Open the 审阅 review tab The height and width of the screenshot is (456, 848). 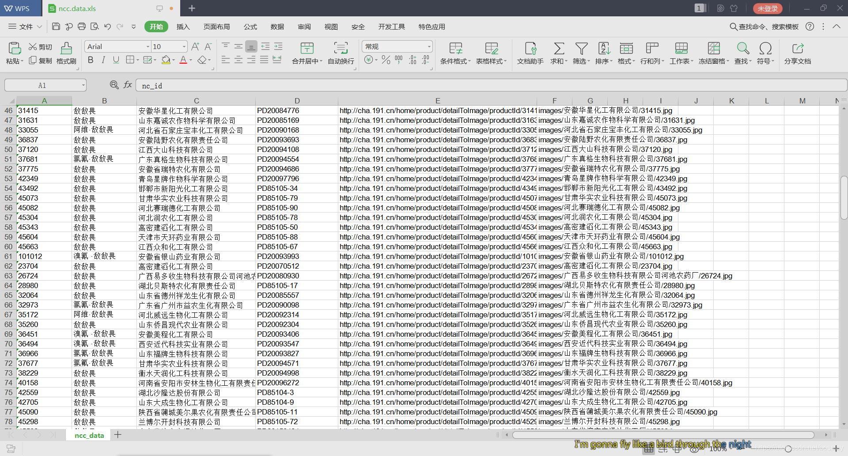pos(304,27)
